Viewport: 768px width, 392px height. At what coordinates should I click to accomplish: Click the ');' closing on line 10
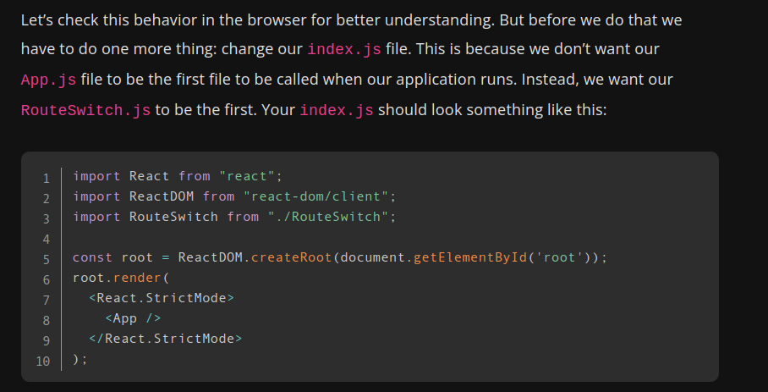[80, 359]
